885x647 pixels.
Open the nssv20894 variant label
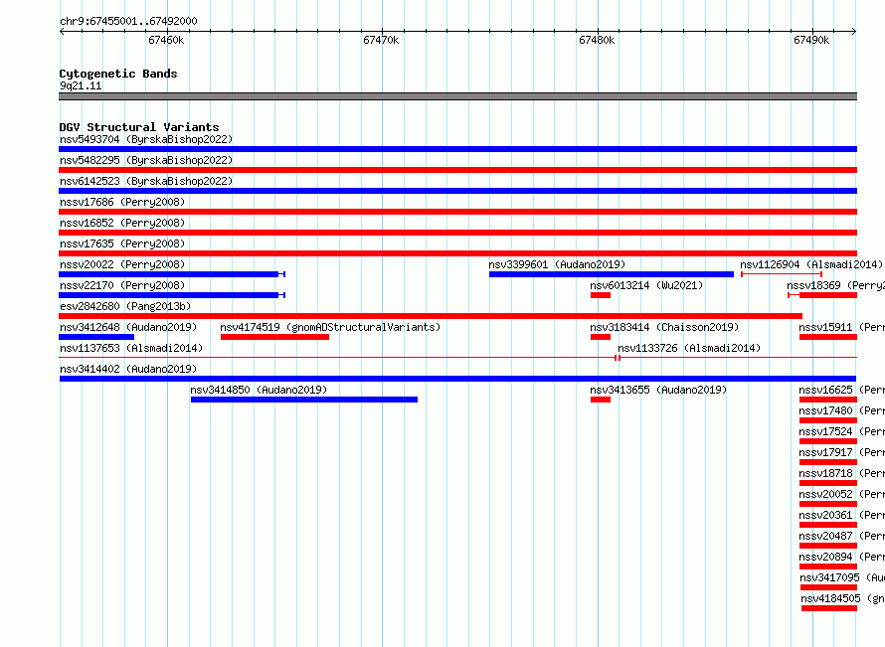coord(841,557)
